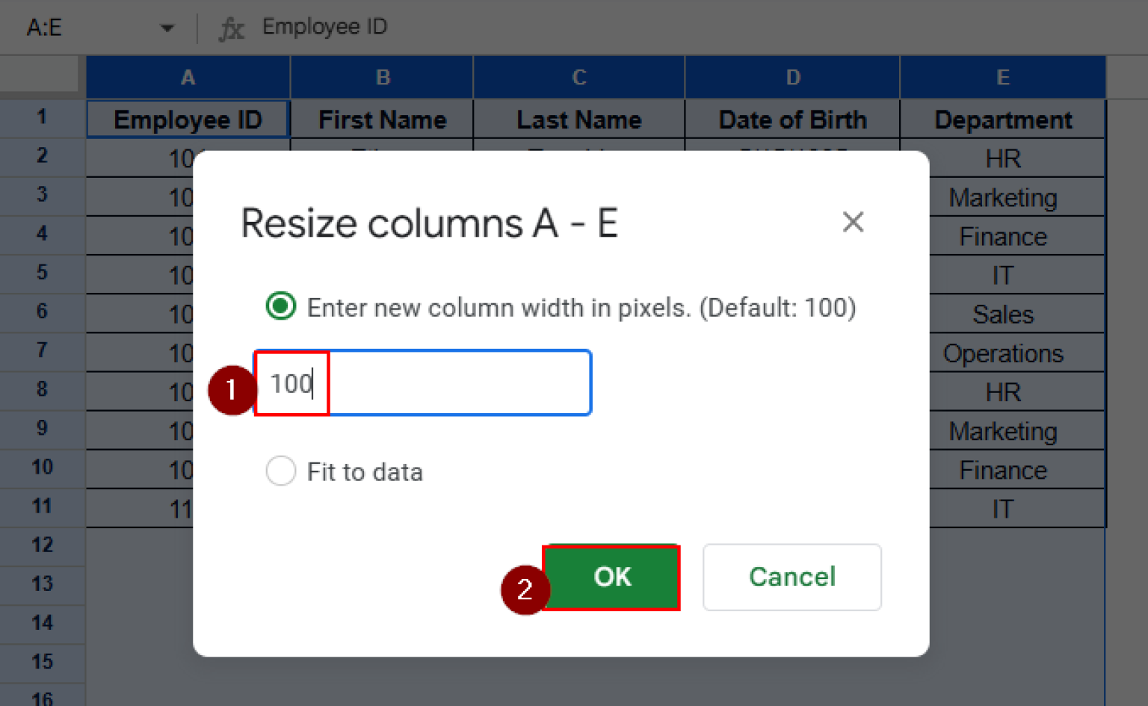Click the Sales department cell
Viewport: 1148px width, 706px height.
[x=1002, y=314]
